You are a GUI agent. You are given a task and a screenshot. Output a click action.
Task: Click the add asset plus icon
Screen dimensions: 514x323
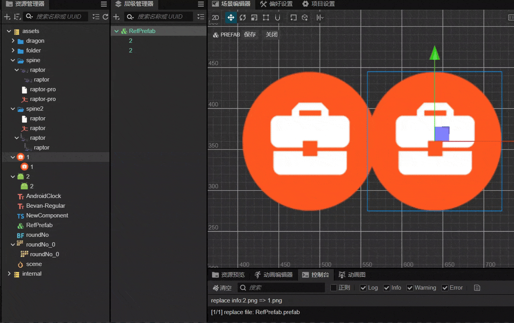pos(7,17)
